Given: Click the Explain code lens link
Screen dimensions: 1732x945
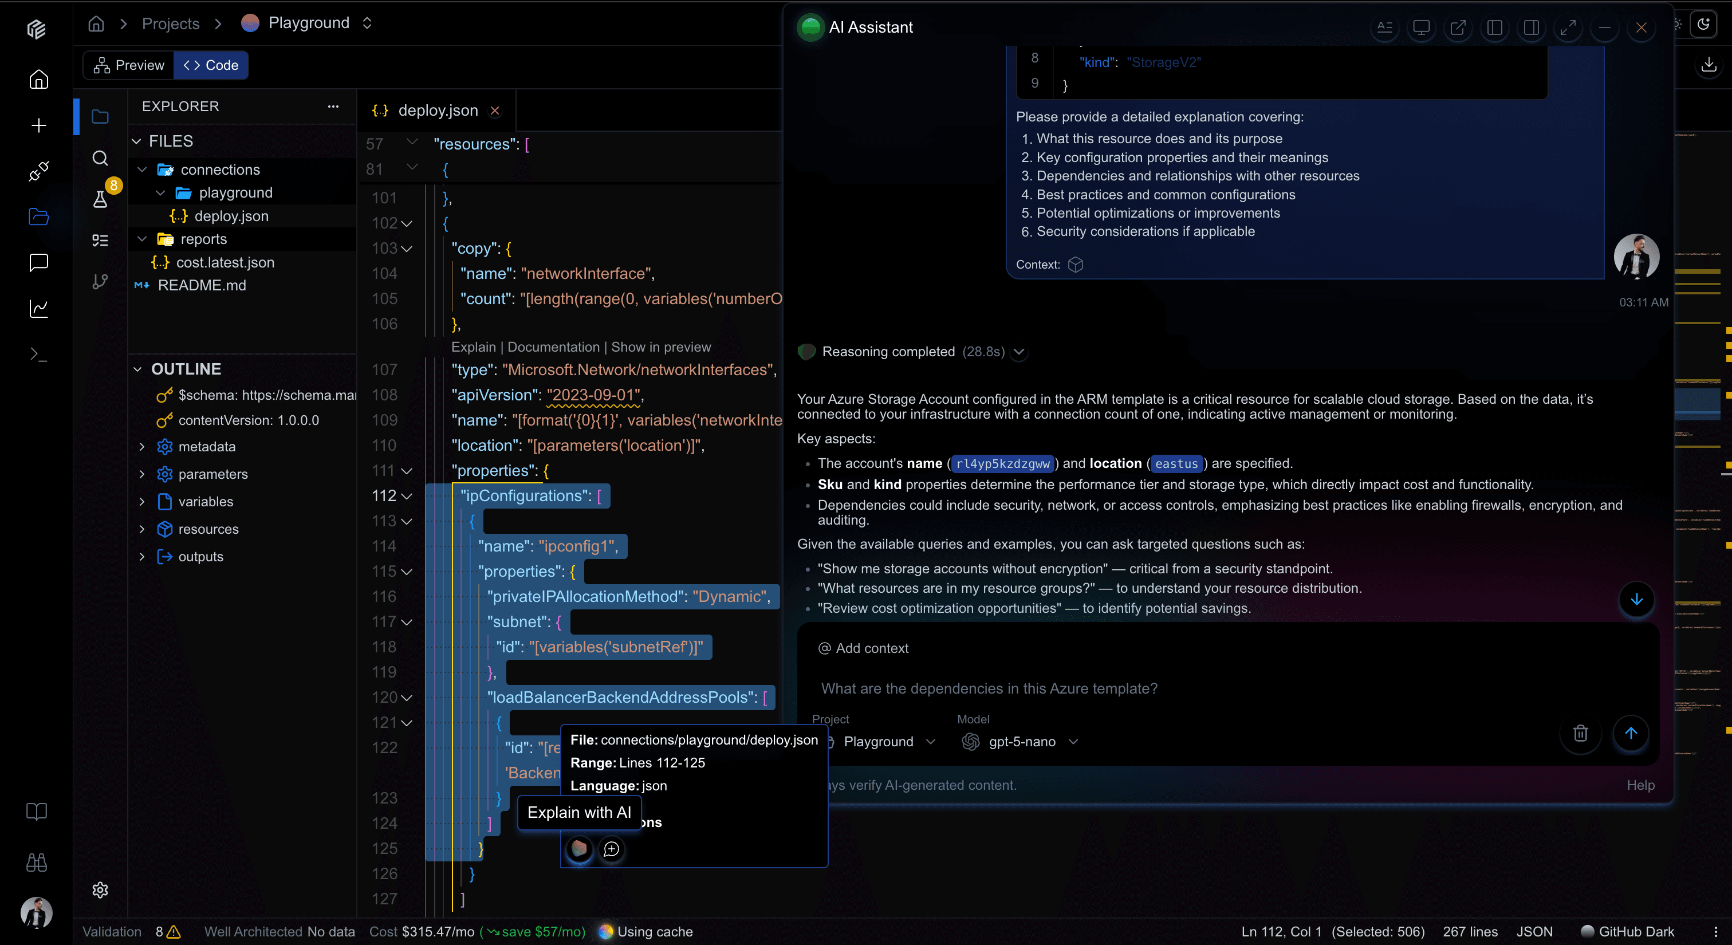Looking at the screenshot, I should click(473, 347).
